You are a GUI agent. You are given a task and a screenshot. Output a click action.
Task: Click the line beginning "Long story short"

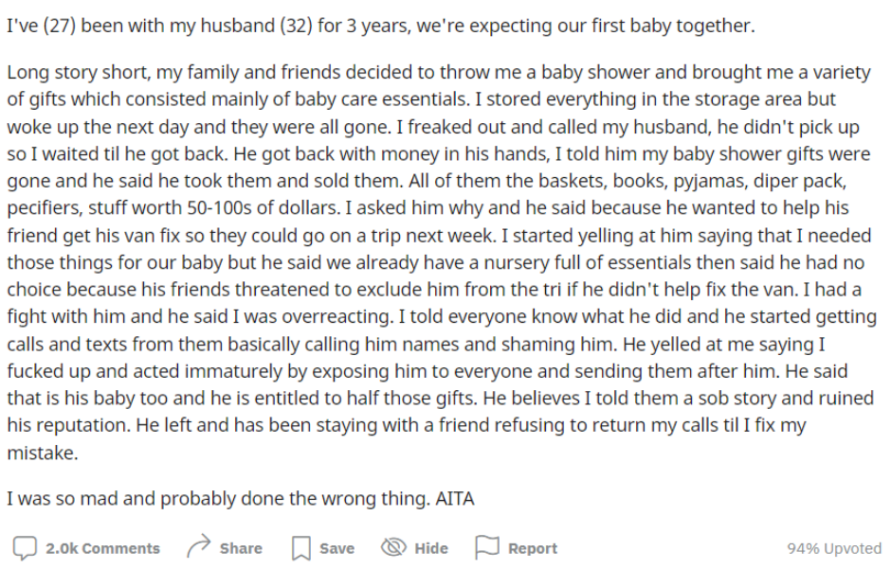click(x=439, y=73)
